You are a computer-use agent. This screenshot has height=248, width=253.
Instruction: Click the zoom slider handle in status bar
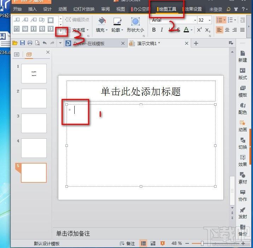(x=202, y=243)
